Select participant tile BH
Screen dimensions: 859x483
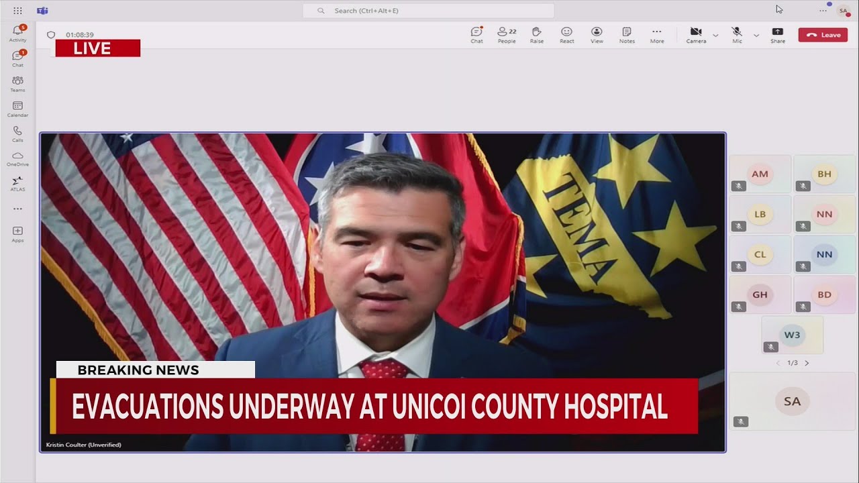[825, 174]
